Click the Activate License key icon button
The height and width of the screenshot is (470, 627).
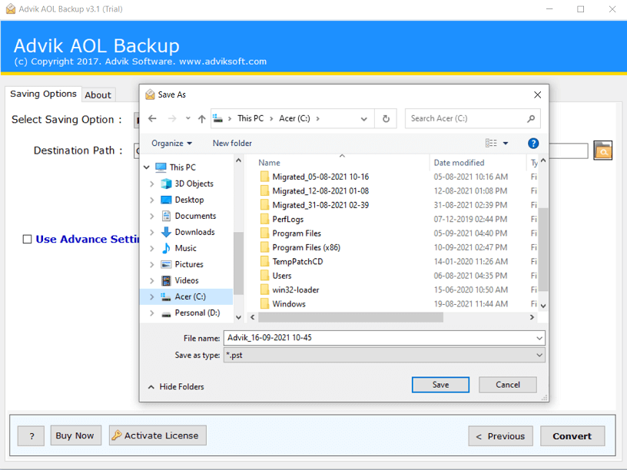(118, 435)
